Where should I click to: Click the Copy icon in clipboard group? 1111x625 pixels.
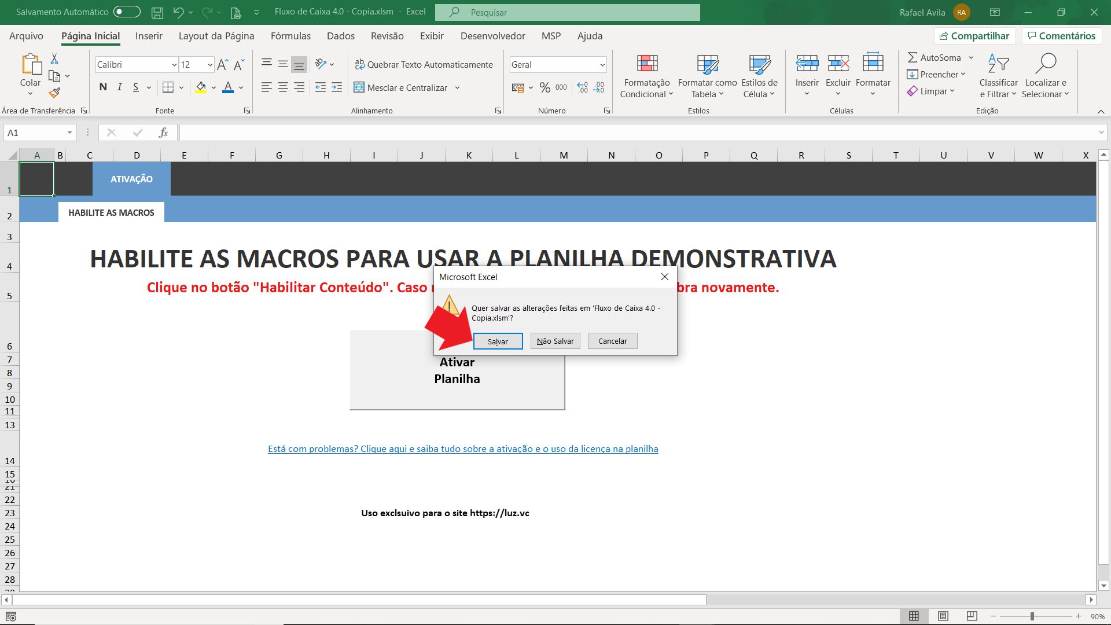click(x=54, y=76)
